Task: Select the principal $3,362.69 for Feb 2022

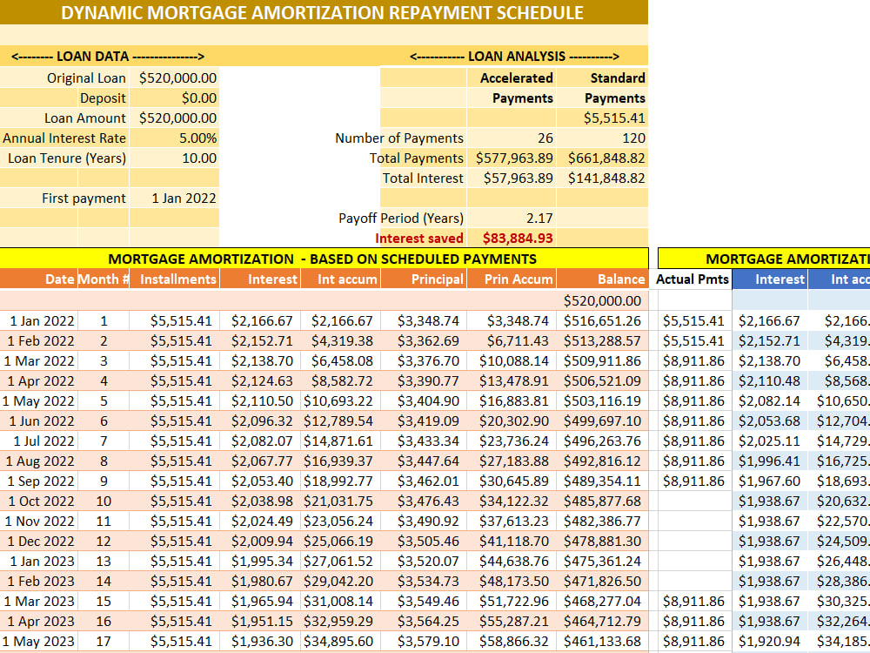Action: (424, 341)
